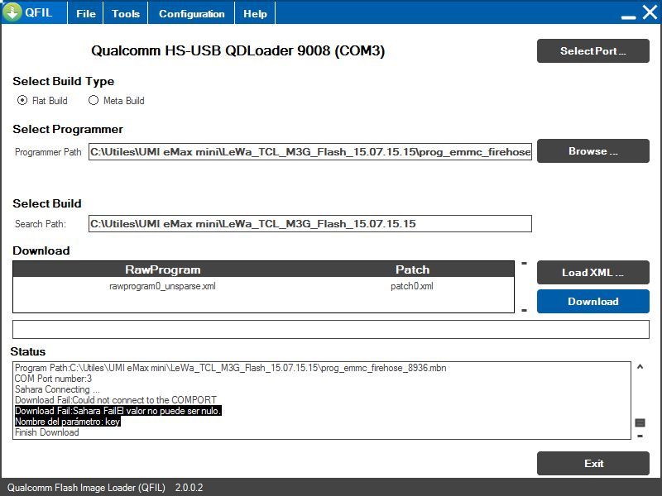Minimize the QFIL window
This screenshot has width=662, height=496.
click(628, 17)
